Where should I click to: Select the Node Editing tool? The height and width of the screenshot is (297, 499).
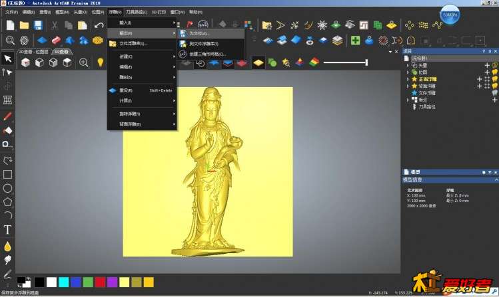[7, 72]
